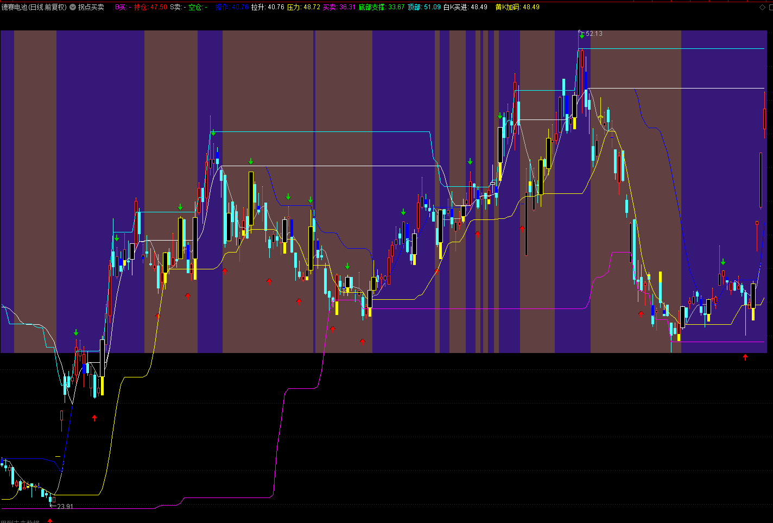
Task: Select the 拐点买卖 indicator name
Action: (x=91, y=7)
